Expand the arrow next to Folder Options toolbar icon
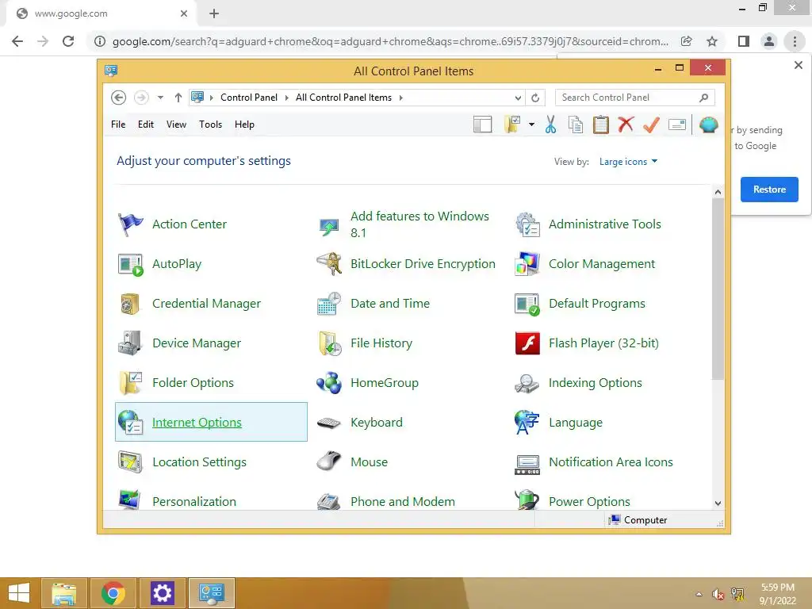Image resolution: width=812 pixels, height=609 pixels. pos(531,124)
